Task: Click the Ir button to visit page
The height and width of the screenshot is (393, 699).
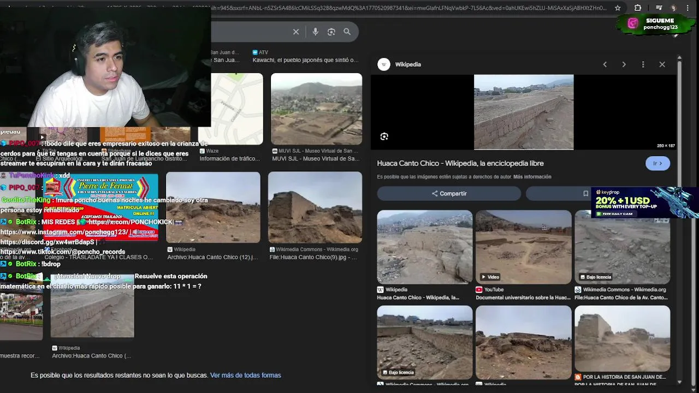Action: [657, 163]
